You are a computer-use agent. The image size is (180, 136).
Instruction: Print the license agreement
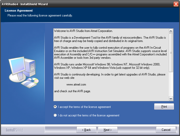coord(164,107)
